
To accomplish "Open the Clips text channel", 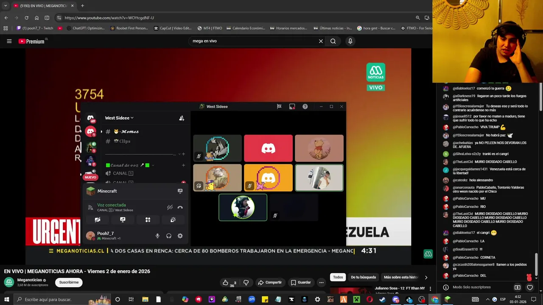I will [x=122, y=141].
